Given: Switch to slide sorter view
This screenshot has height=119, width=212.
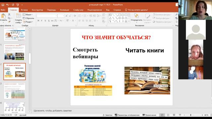Looking at the screenshot, I should 168,115.
